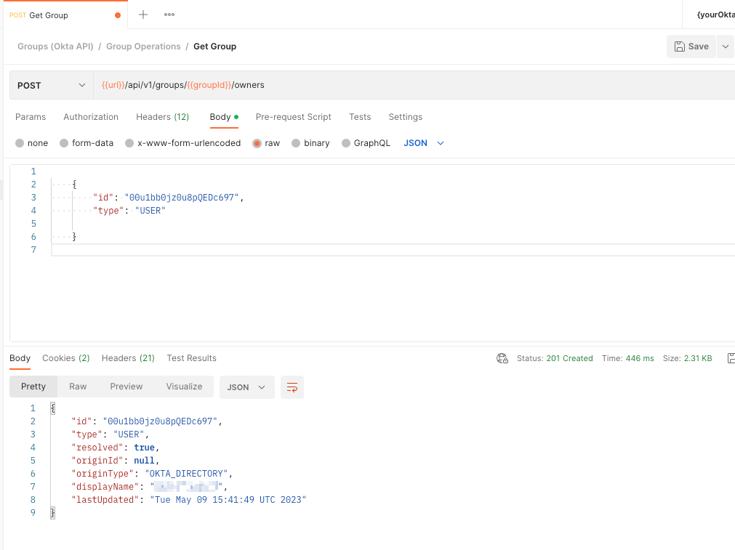Open the Headers (21) response tab

(127, 358)
